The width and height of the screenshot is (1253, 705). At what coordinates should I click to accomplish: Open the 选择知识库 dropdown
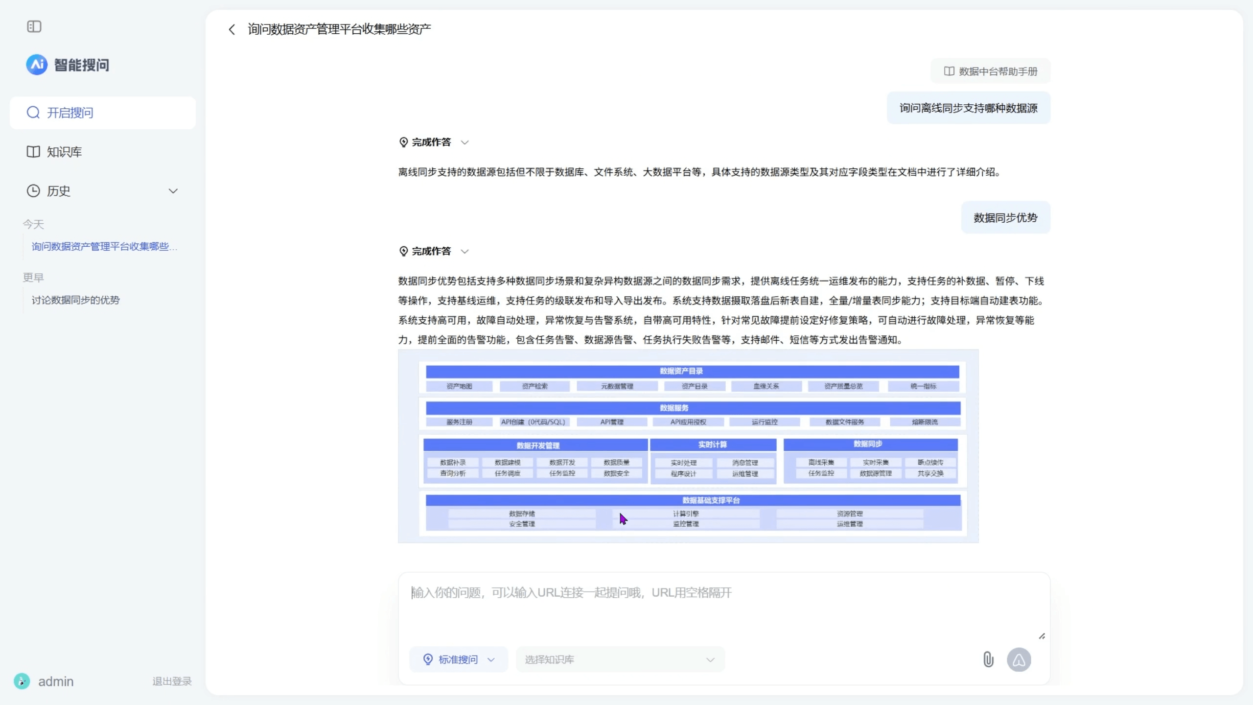point(620,659)
